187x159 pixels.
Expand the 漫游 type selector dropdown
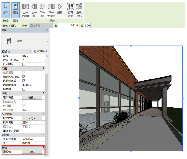click(47, 41)
